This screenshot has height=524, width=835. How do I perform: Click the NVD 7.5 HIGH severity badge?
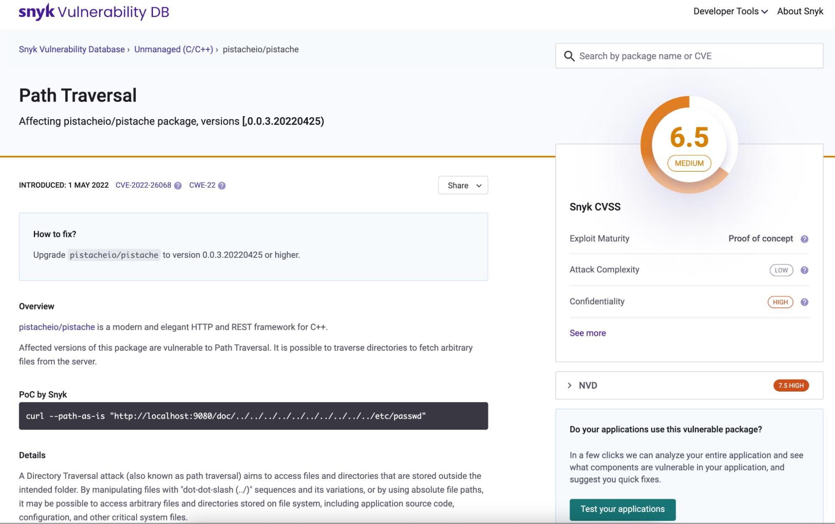tap(791, 385)
